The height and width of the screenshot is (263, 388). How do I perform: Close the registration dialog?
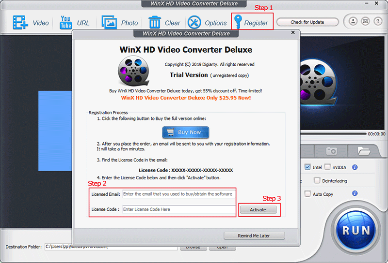click(293, 32)
